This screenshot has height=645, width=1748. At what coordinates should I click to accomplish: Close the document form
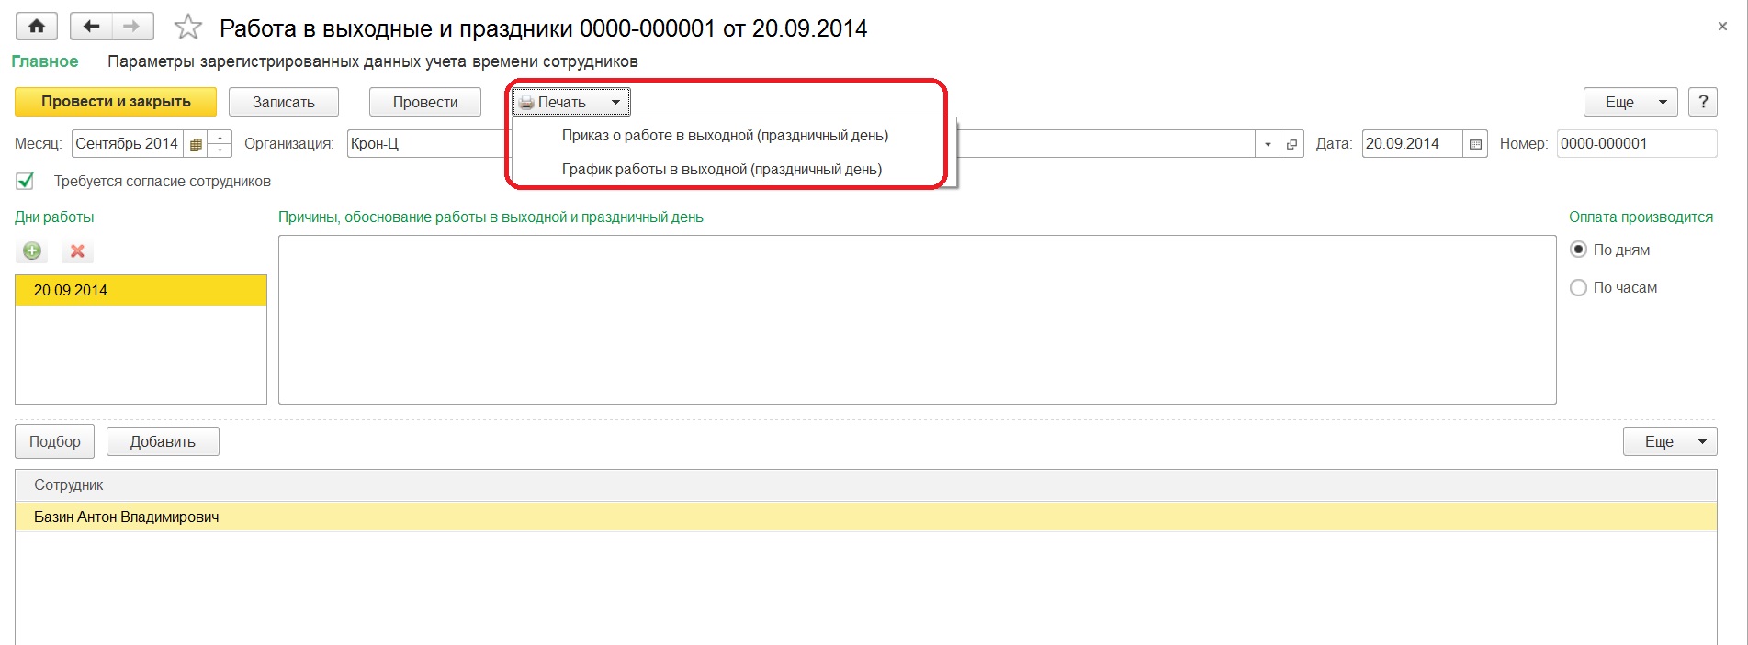point(1722,27)
